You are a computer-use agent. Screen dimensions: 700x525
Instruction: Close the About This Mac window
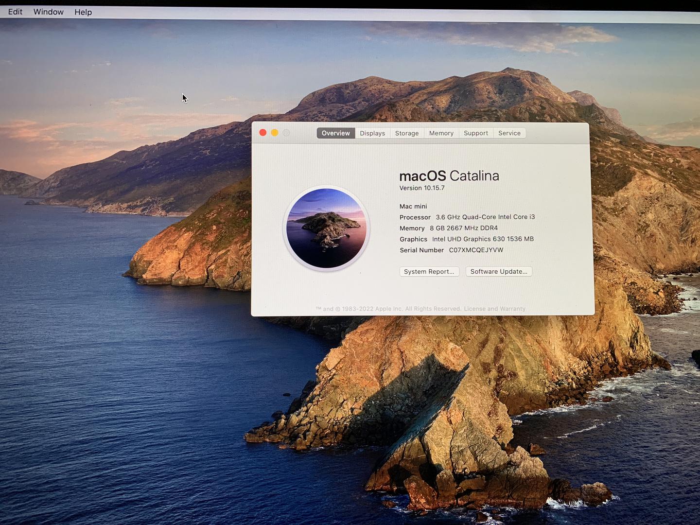[263, 133]
